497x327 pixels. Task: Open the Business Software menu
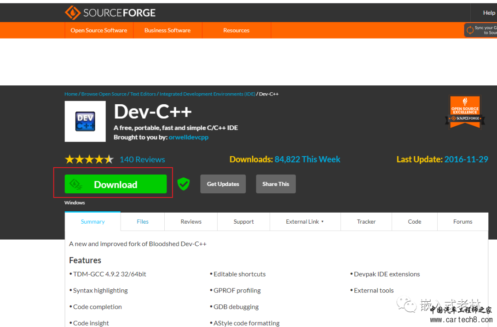coord(168,30)
